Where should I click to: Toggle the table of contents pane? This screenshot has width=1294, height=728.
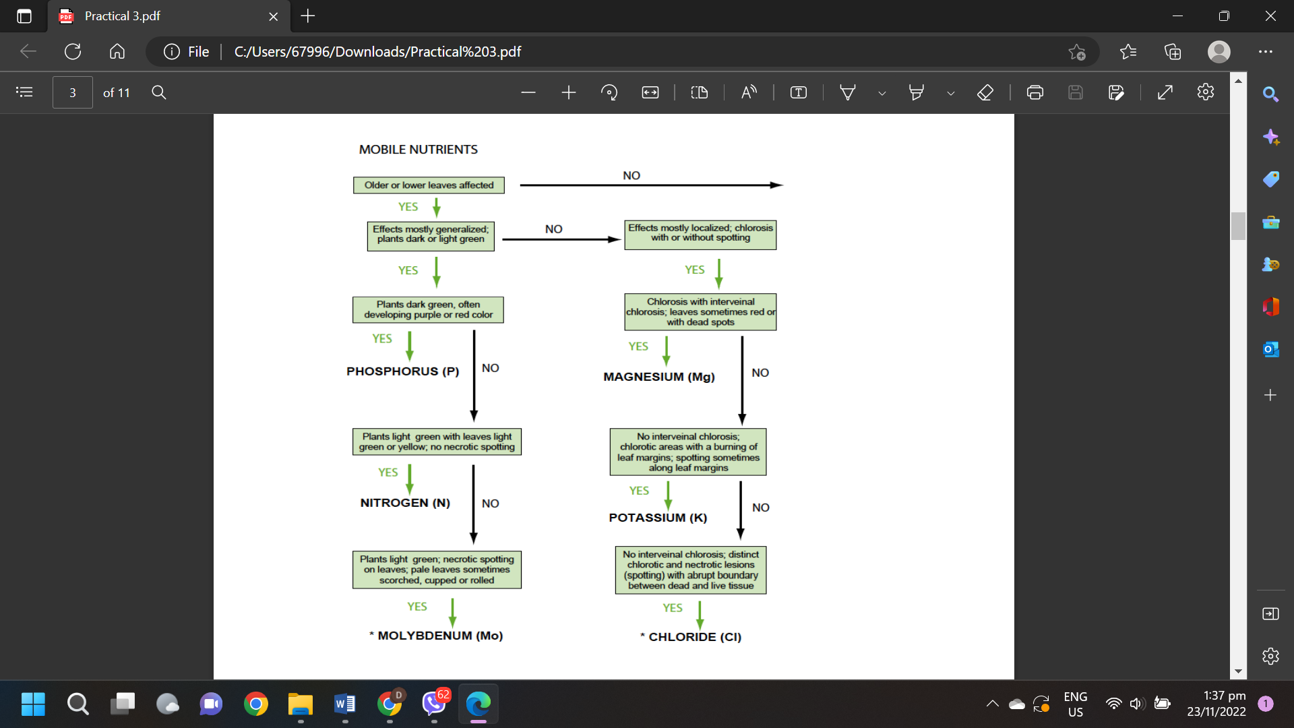(24, 92)
